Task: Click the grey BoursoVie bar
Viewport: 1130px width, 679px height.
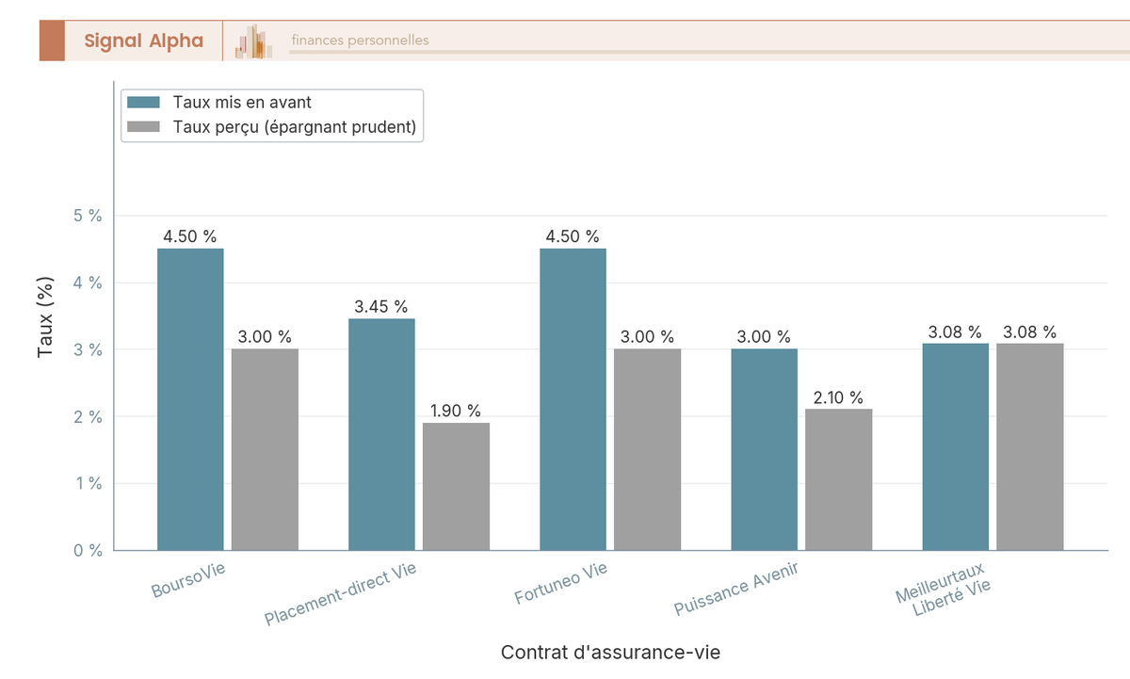Action: click(x=265, y=449)
